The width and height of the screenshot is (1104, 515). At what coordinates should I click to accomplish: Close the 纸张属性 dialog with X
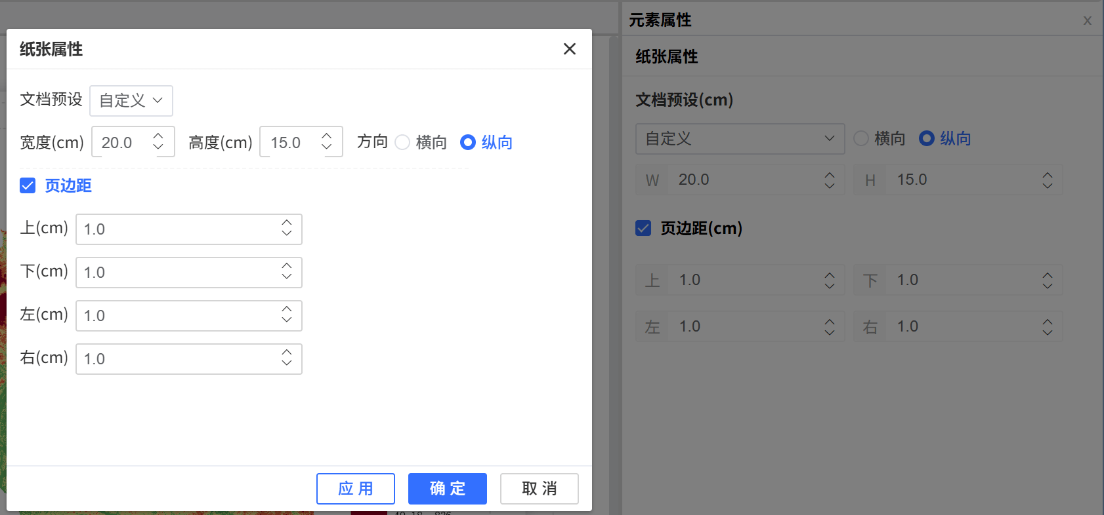(569, 49)
